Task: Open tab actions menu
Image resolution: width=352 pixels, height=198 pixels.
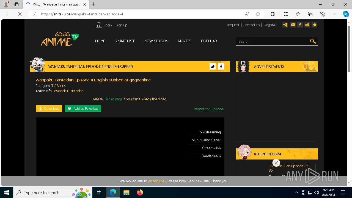Action: click(16, 4)
